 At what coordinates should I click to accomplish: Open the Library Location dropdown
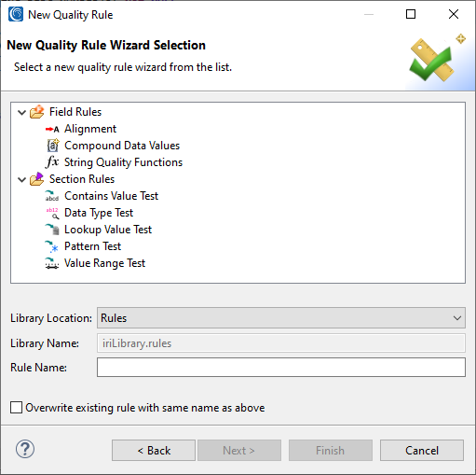(x=281, y=318)
